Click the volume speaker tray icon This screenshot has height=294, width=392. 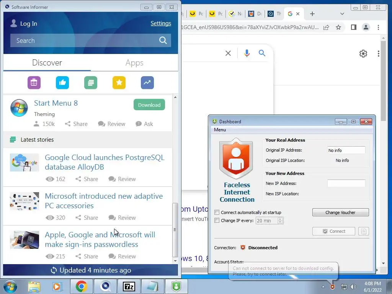click(353, 287)
